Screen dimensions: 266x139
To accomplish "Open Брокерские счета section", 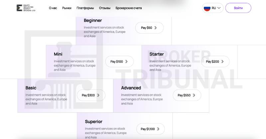I will pyautogui.click(x=129, y=8).
